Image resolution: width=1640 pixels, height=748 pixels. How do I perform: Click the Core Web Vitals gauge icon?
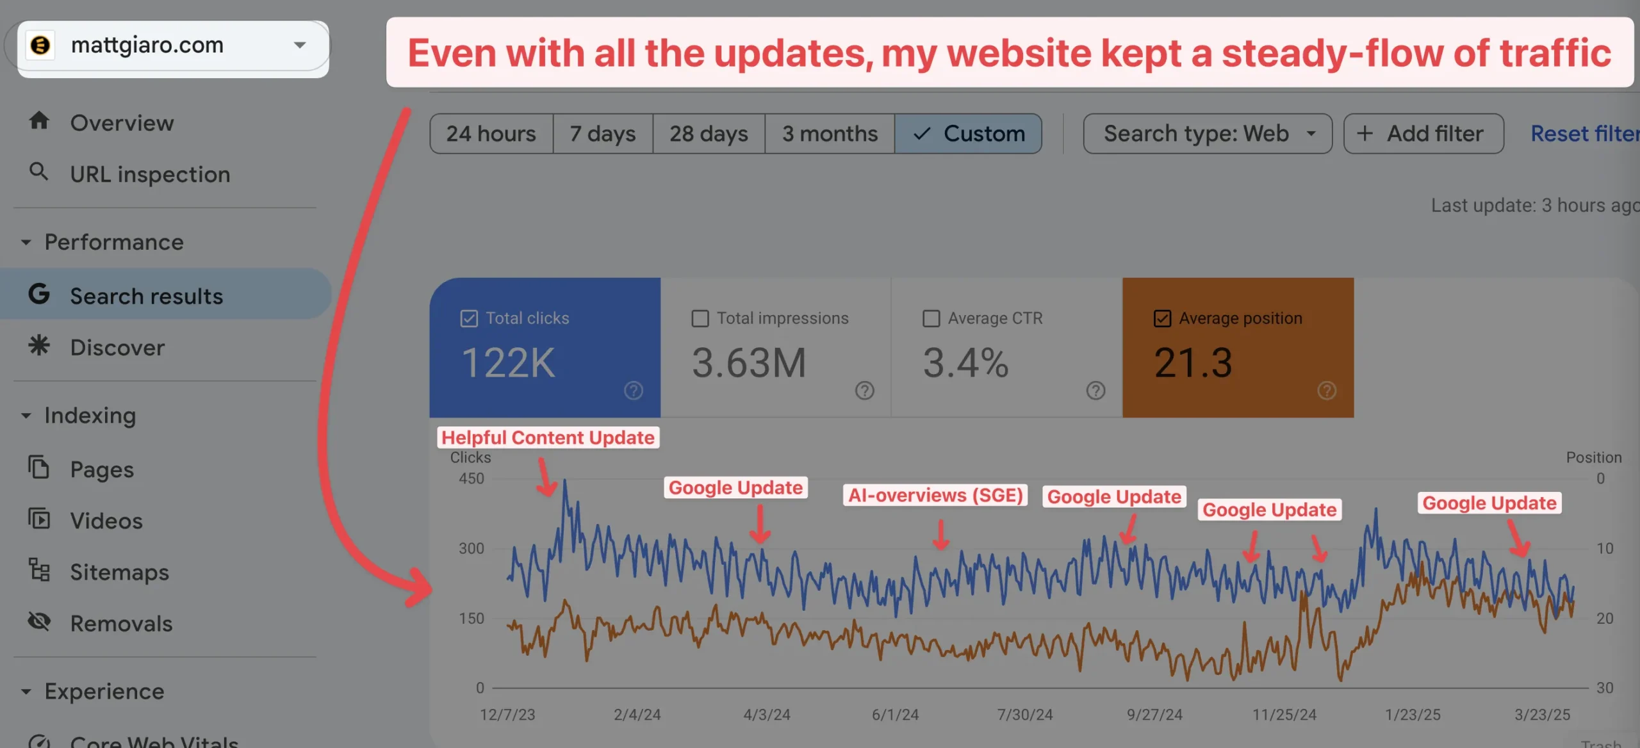click(x=39, y=740)
